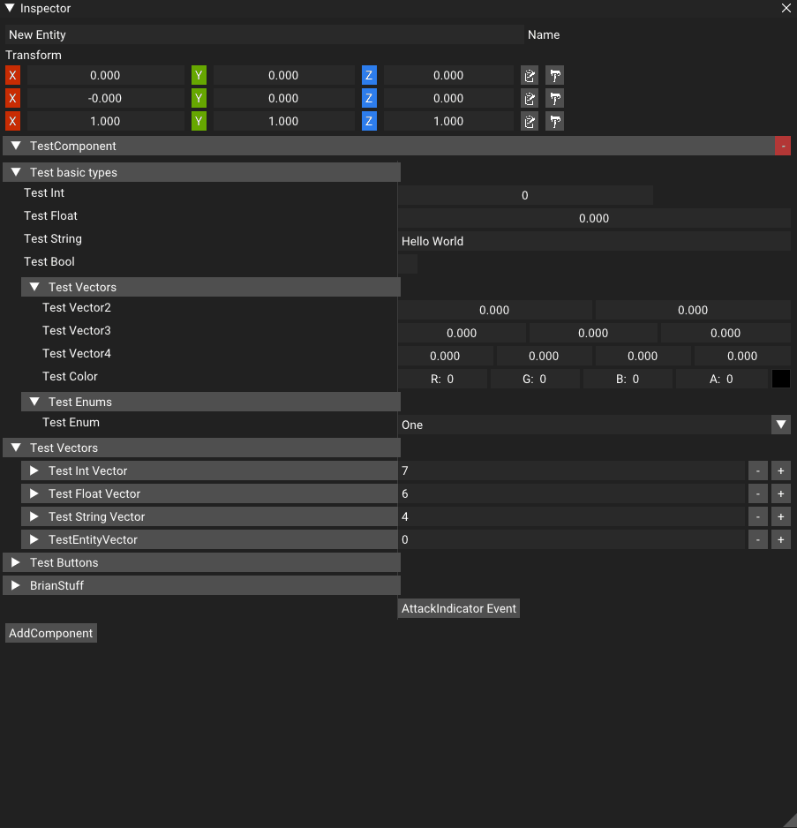Close the Inspector panel
The width and height of the screenshot is (797, 828).
[786, 8]
